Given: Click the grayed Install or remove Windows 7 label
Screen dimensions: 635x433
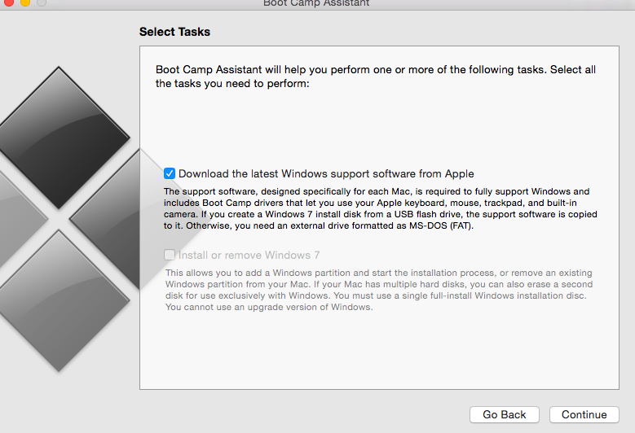Looking at the screenshot, I should click(249, 255).
